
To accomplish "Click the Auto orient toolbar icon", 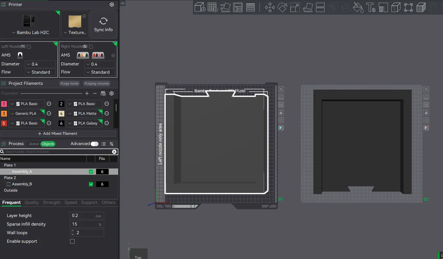I will [225, 7].
